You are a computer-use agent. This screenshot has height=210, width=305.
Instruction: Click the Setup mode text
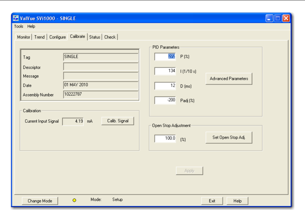[x=117, y=200]
